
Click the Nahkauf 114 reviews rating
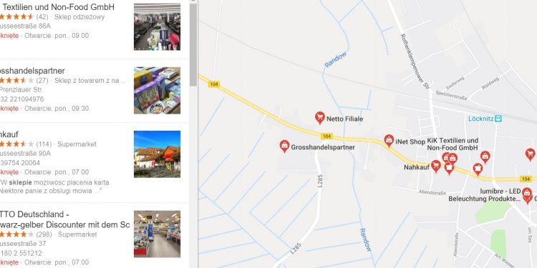point(24,144)
